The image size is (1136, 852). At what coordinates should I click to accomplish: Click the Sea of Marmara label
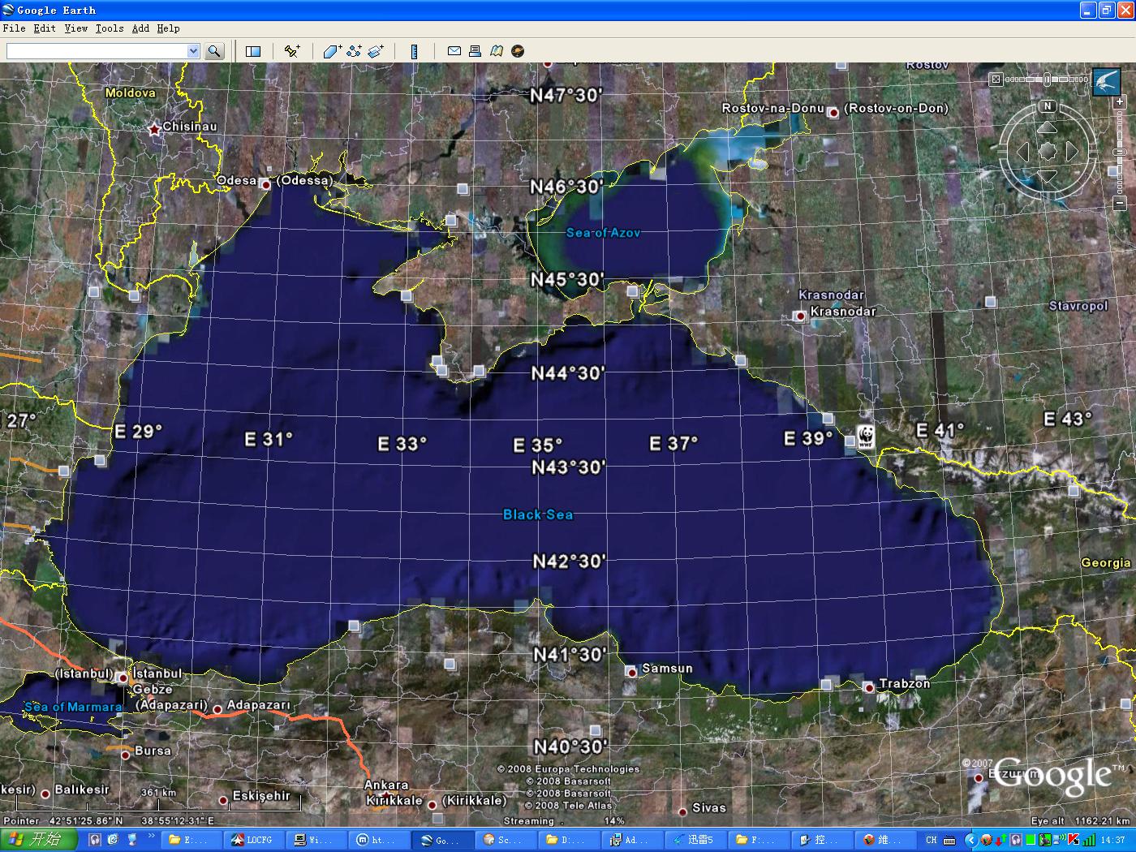click(x=73, y=707)
